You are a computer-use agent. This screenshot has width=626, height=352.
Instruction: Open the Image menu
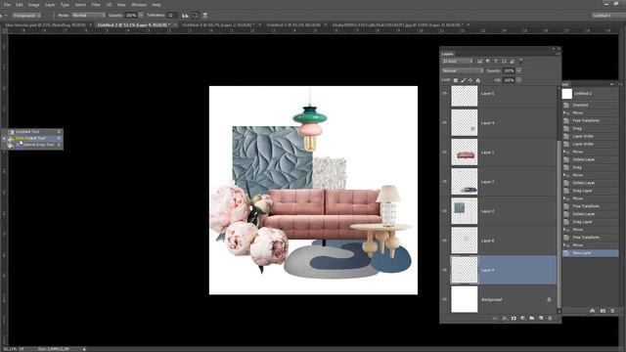coord(33,5)
